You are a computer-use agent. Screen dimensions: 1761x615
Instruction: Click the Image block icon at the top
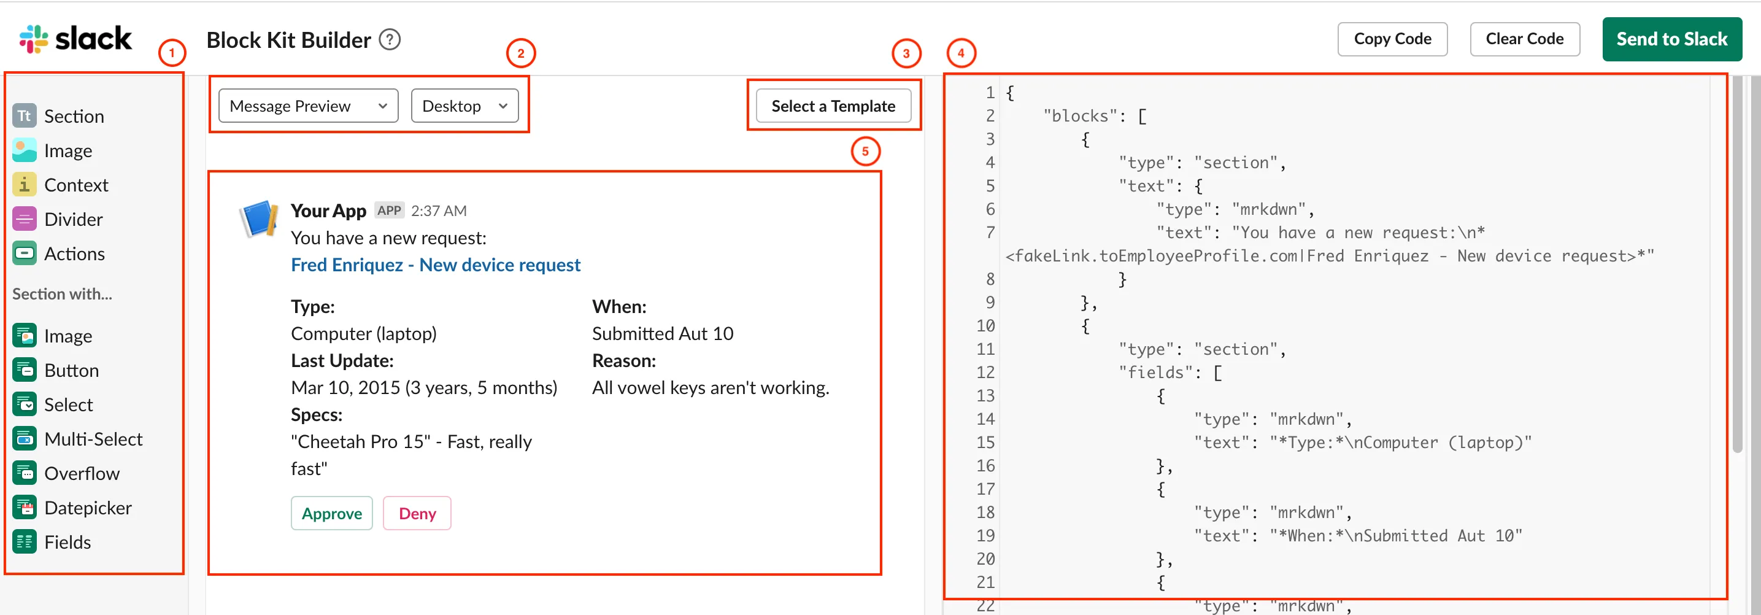[24, 150]
